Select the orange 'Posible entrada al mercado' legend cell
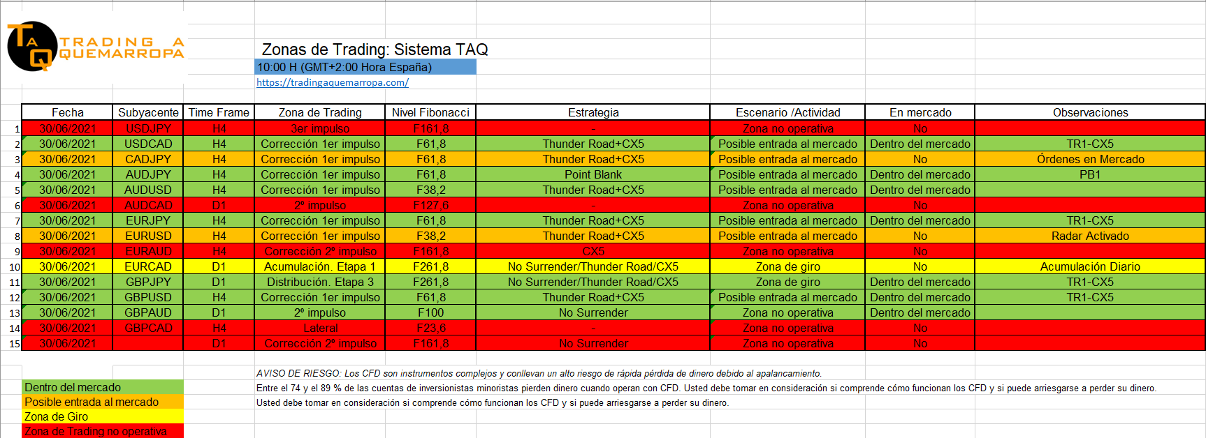1206x438 pixels. (102, 402)
